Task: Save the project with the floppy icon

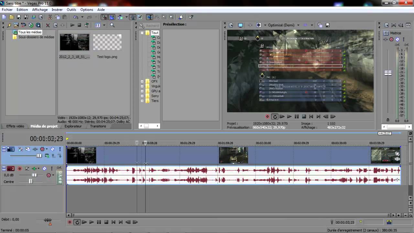Action: click(x=18, y=17)
